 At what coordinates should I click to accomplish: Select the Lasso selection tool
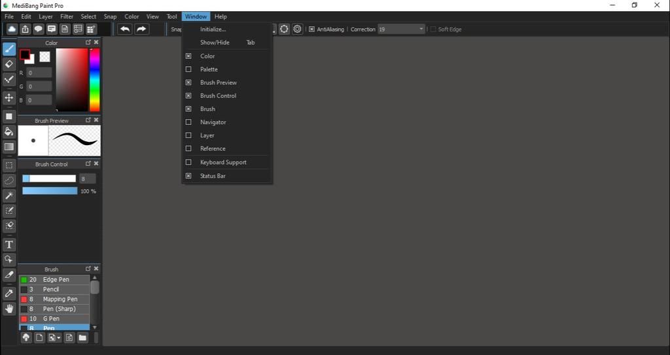(x=9, y=180)
